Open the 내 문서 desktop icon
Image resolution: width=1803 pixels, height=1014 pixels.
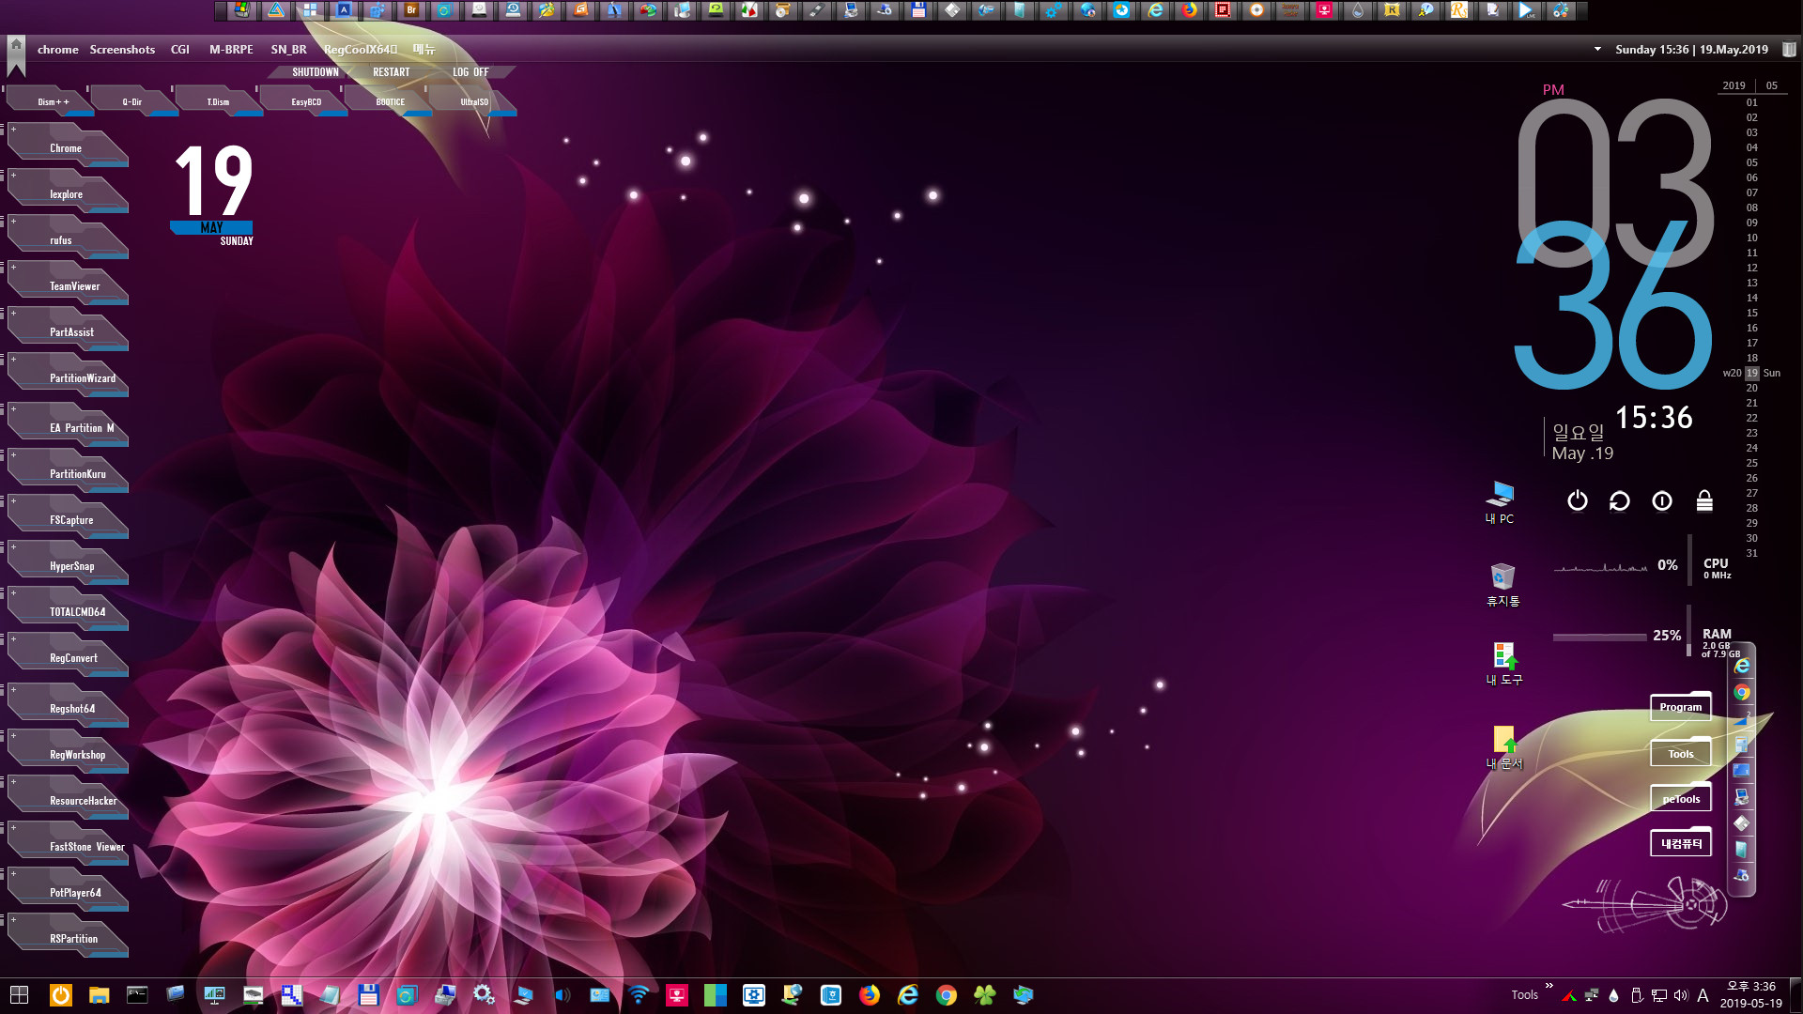[x=1503, y=747]
